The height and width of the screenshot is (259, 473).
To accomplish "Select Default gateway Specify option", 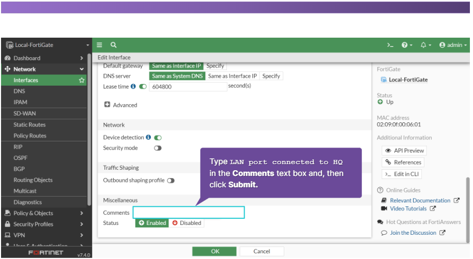I will [x=215, y=66].
